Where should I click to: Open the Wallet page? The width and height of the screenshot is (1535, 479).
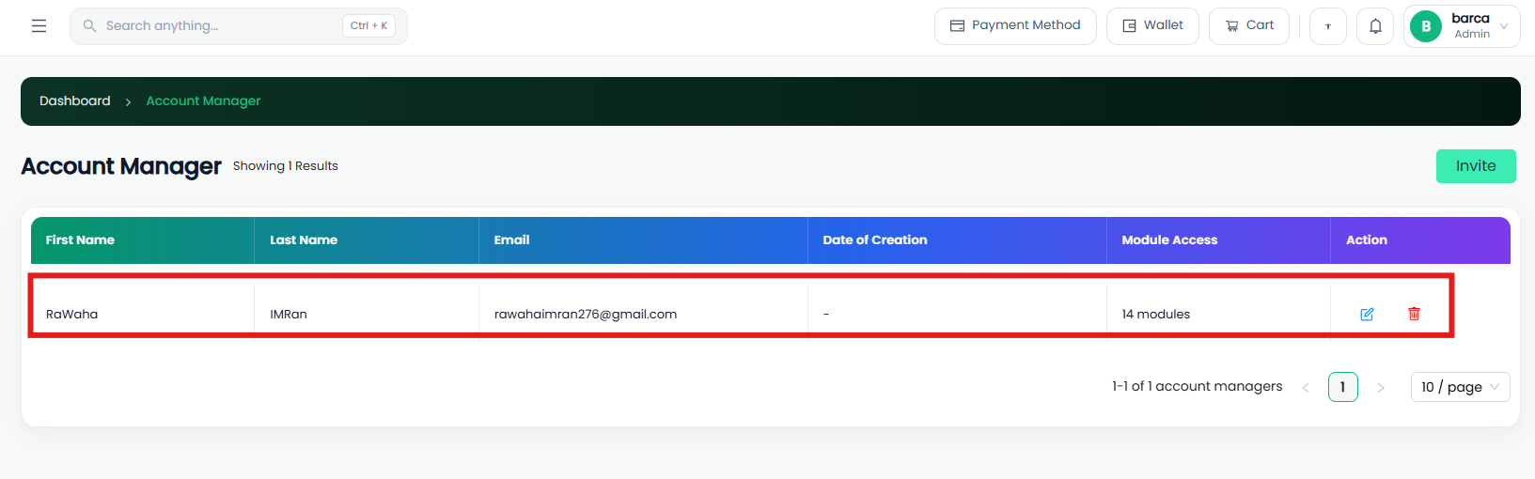point(1152,26)
